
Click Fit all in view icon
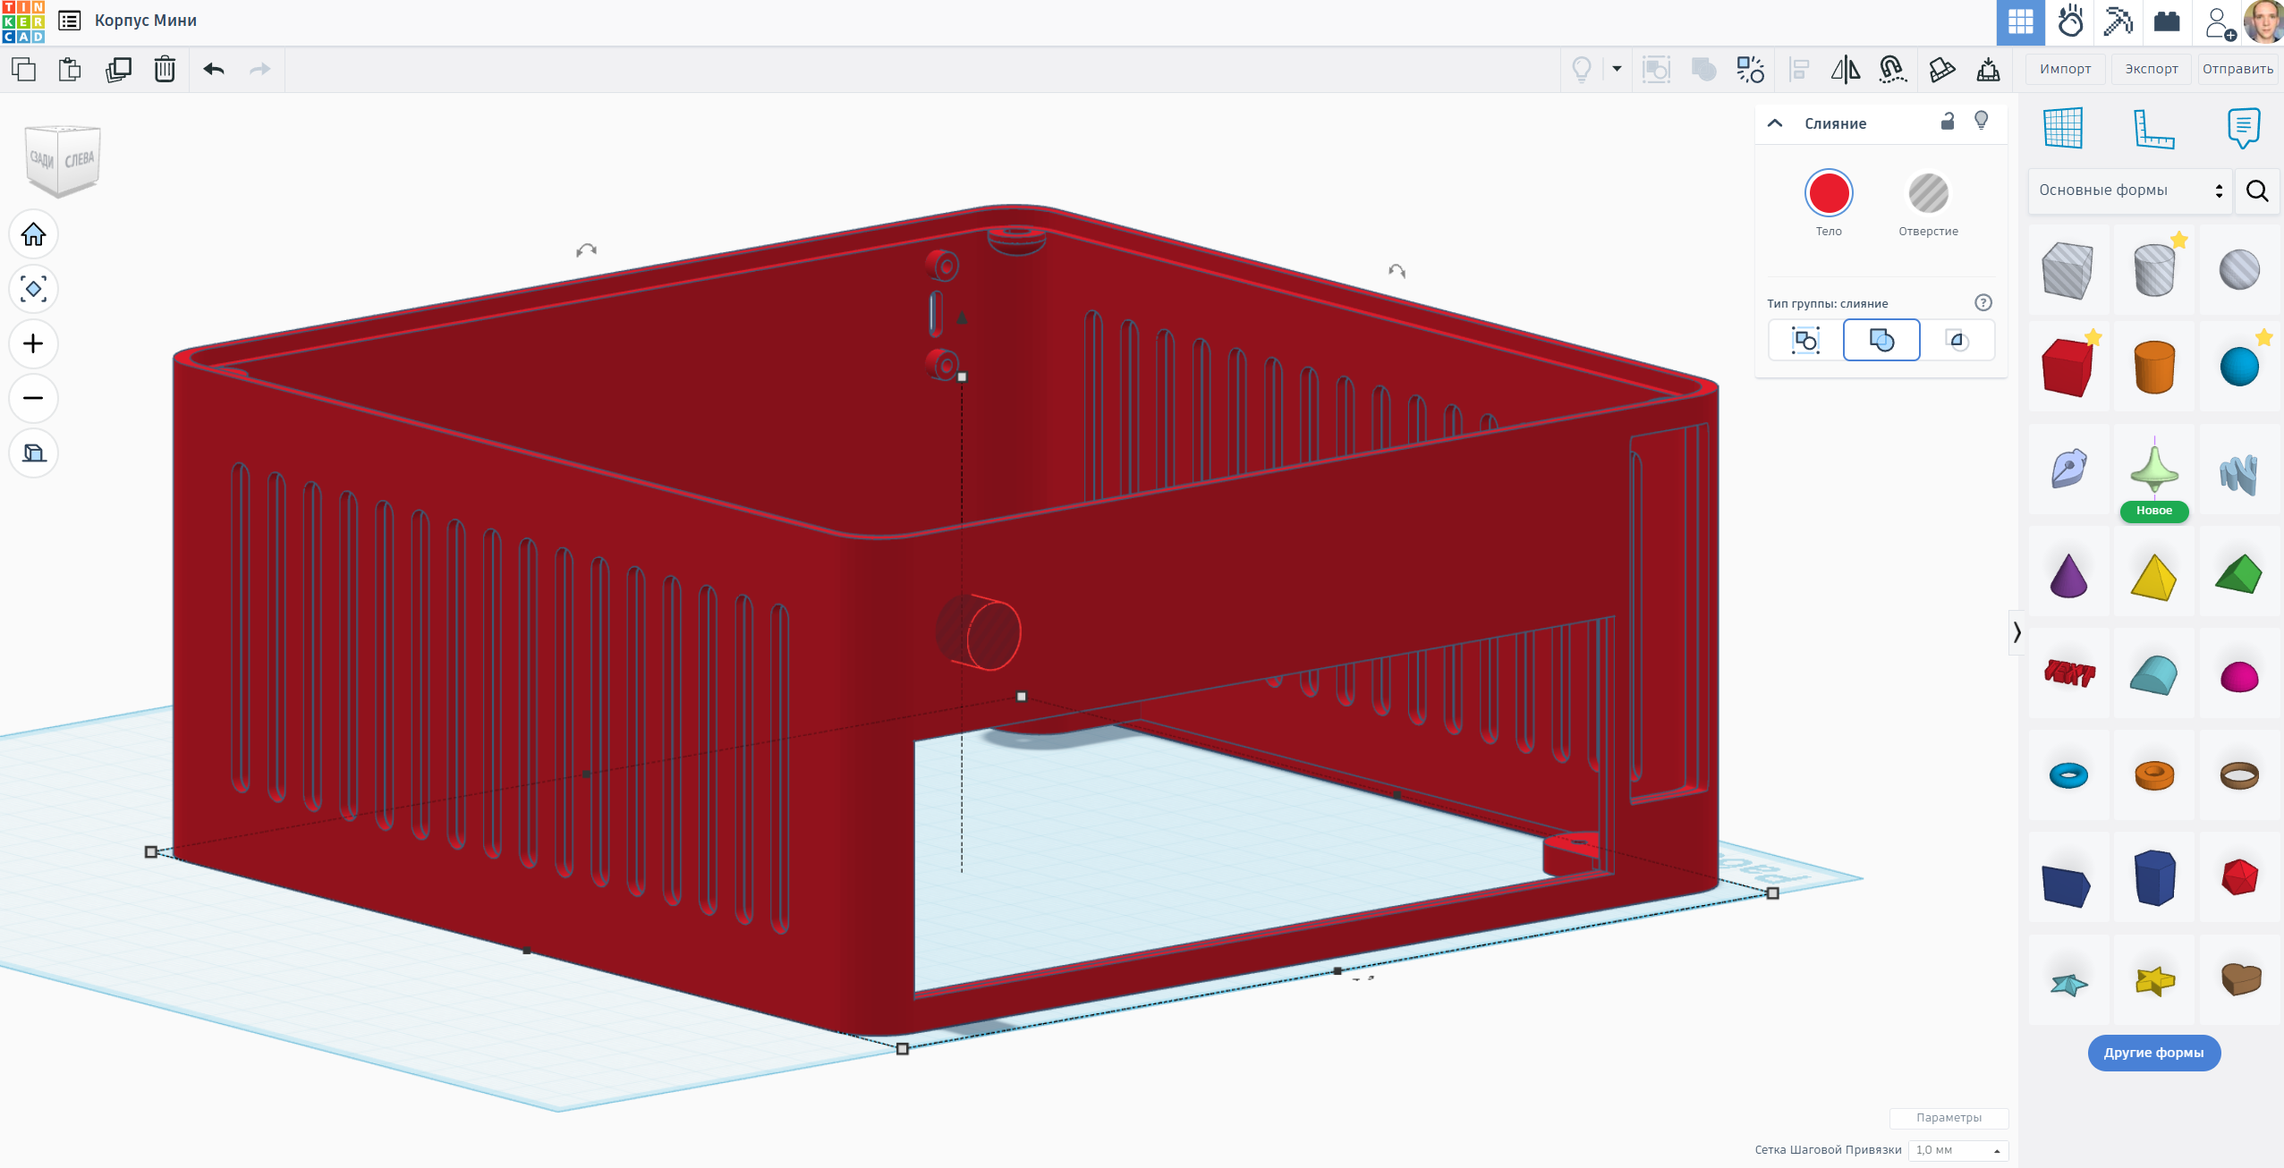click(x=34, y=289)
